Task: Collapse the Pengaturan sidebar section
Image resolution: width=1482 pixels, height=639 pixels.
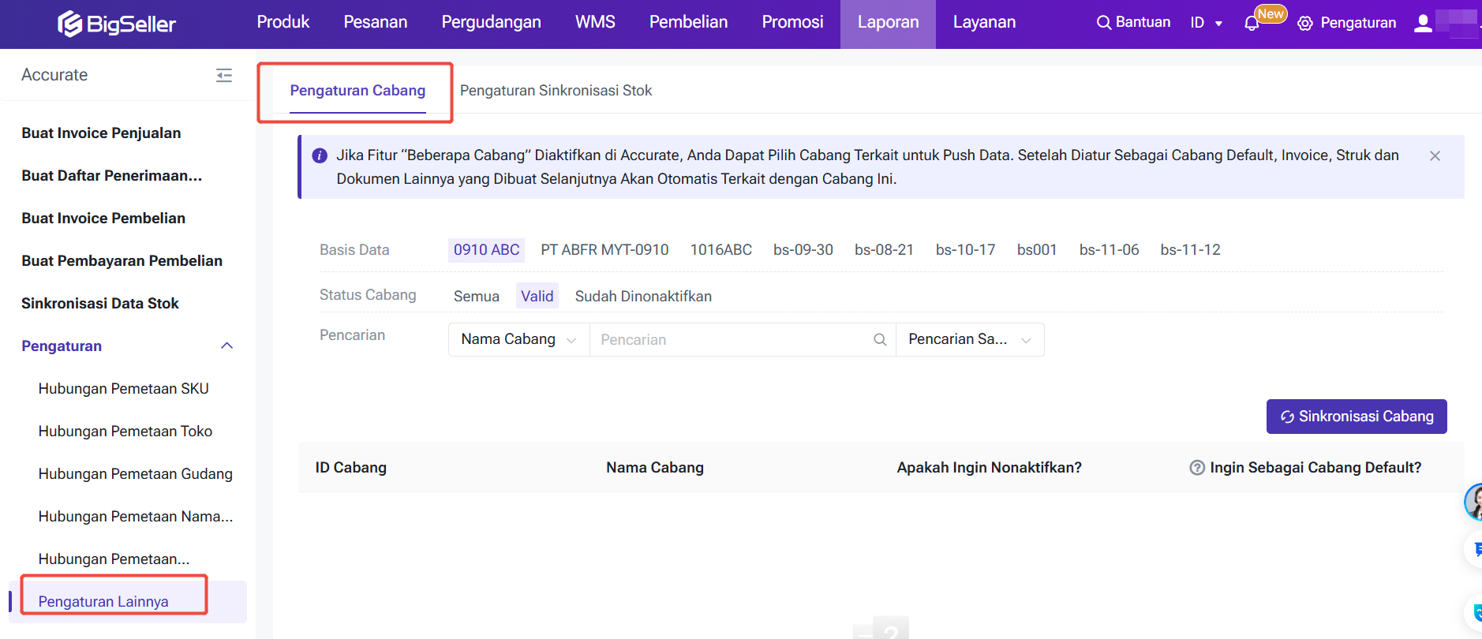Action: pyautogui.click(x=227, y=346)
